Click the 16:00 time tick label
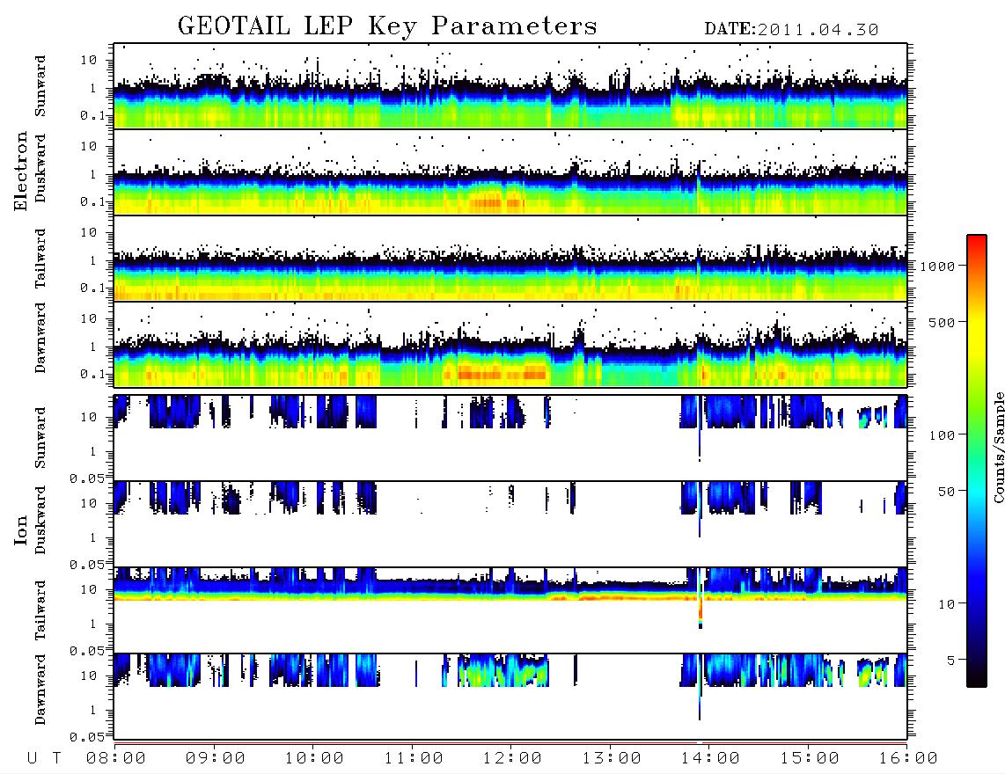 907,758
